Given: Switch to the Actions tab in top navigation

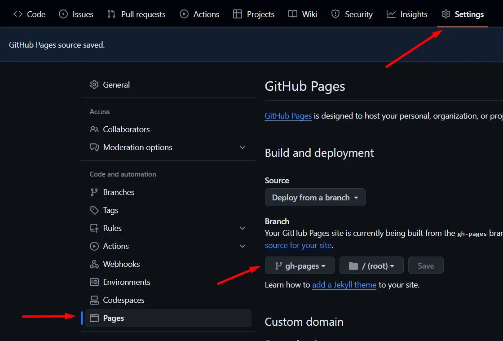Looking at the screenshot, I should coord(199,14).
